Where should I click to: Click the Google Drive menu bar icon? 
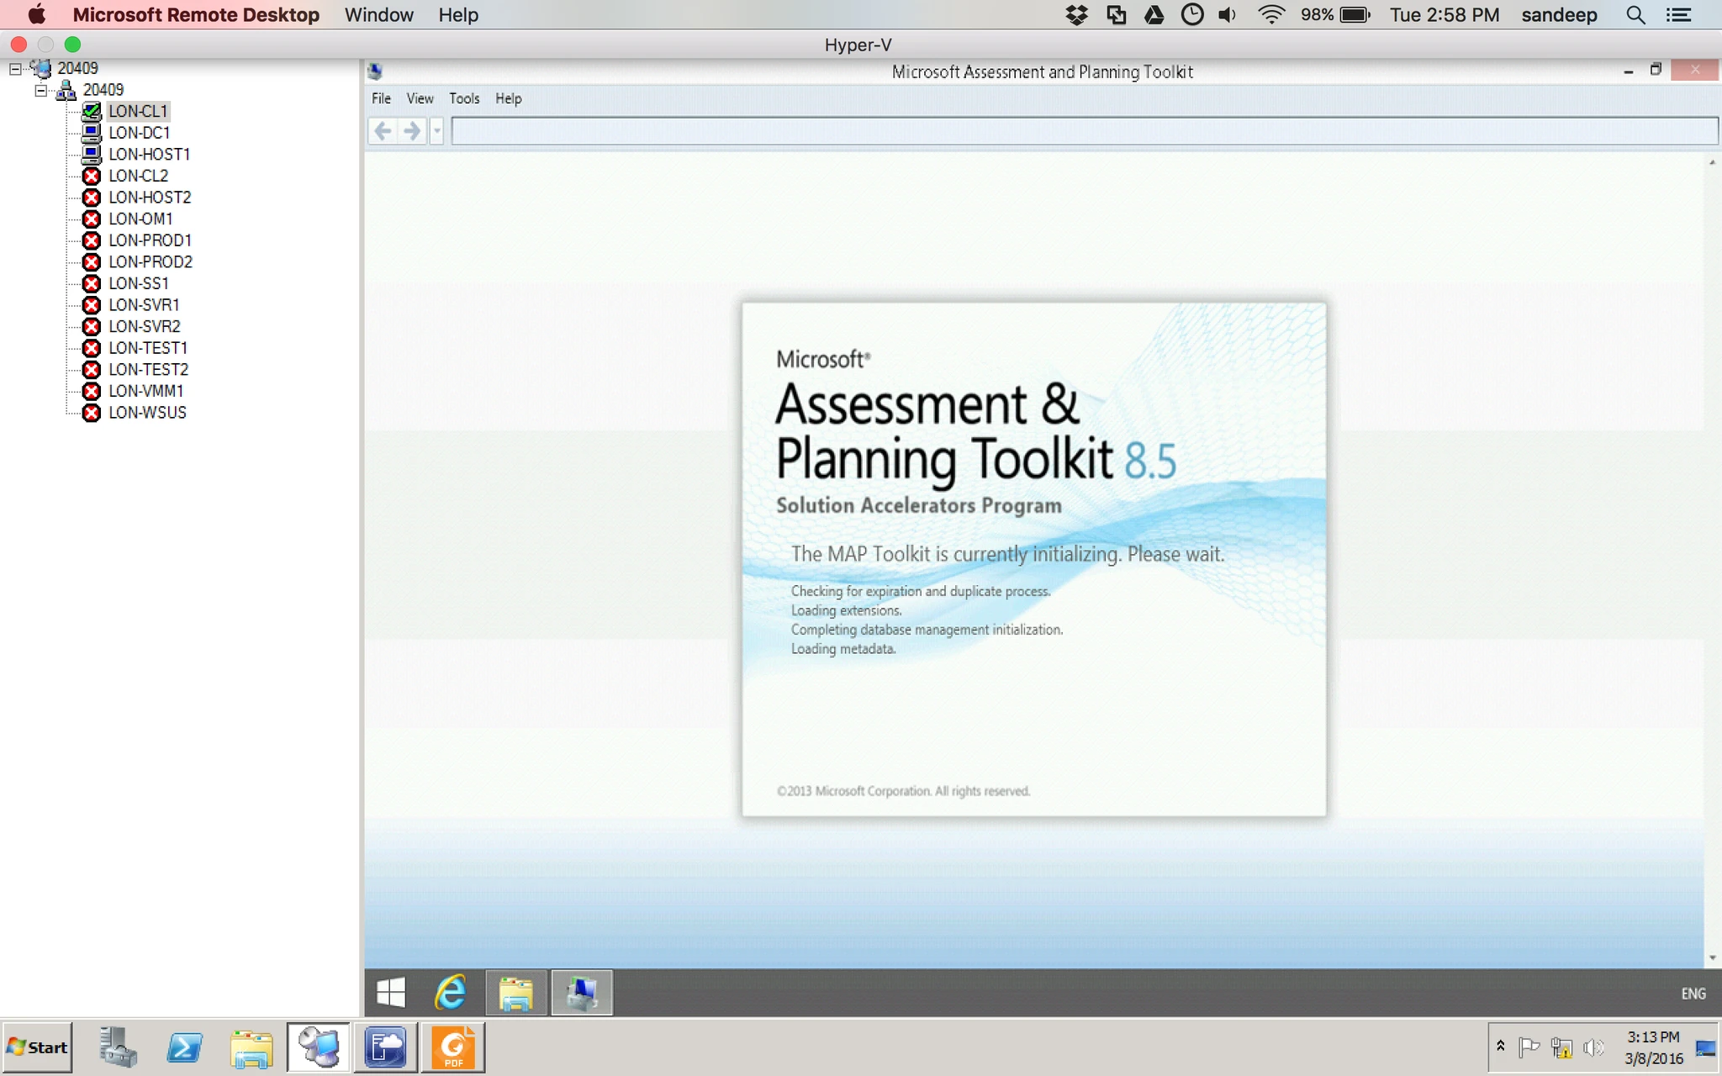coord(1154,15)
